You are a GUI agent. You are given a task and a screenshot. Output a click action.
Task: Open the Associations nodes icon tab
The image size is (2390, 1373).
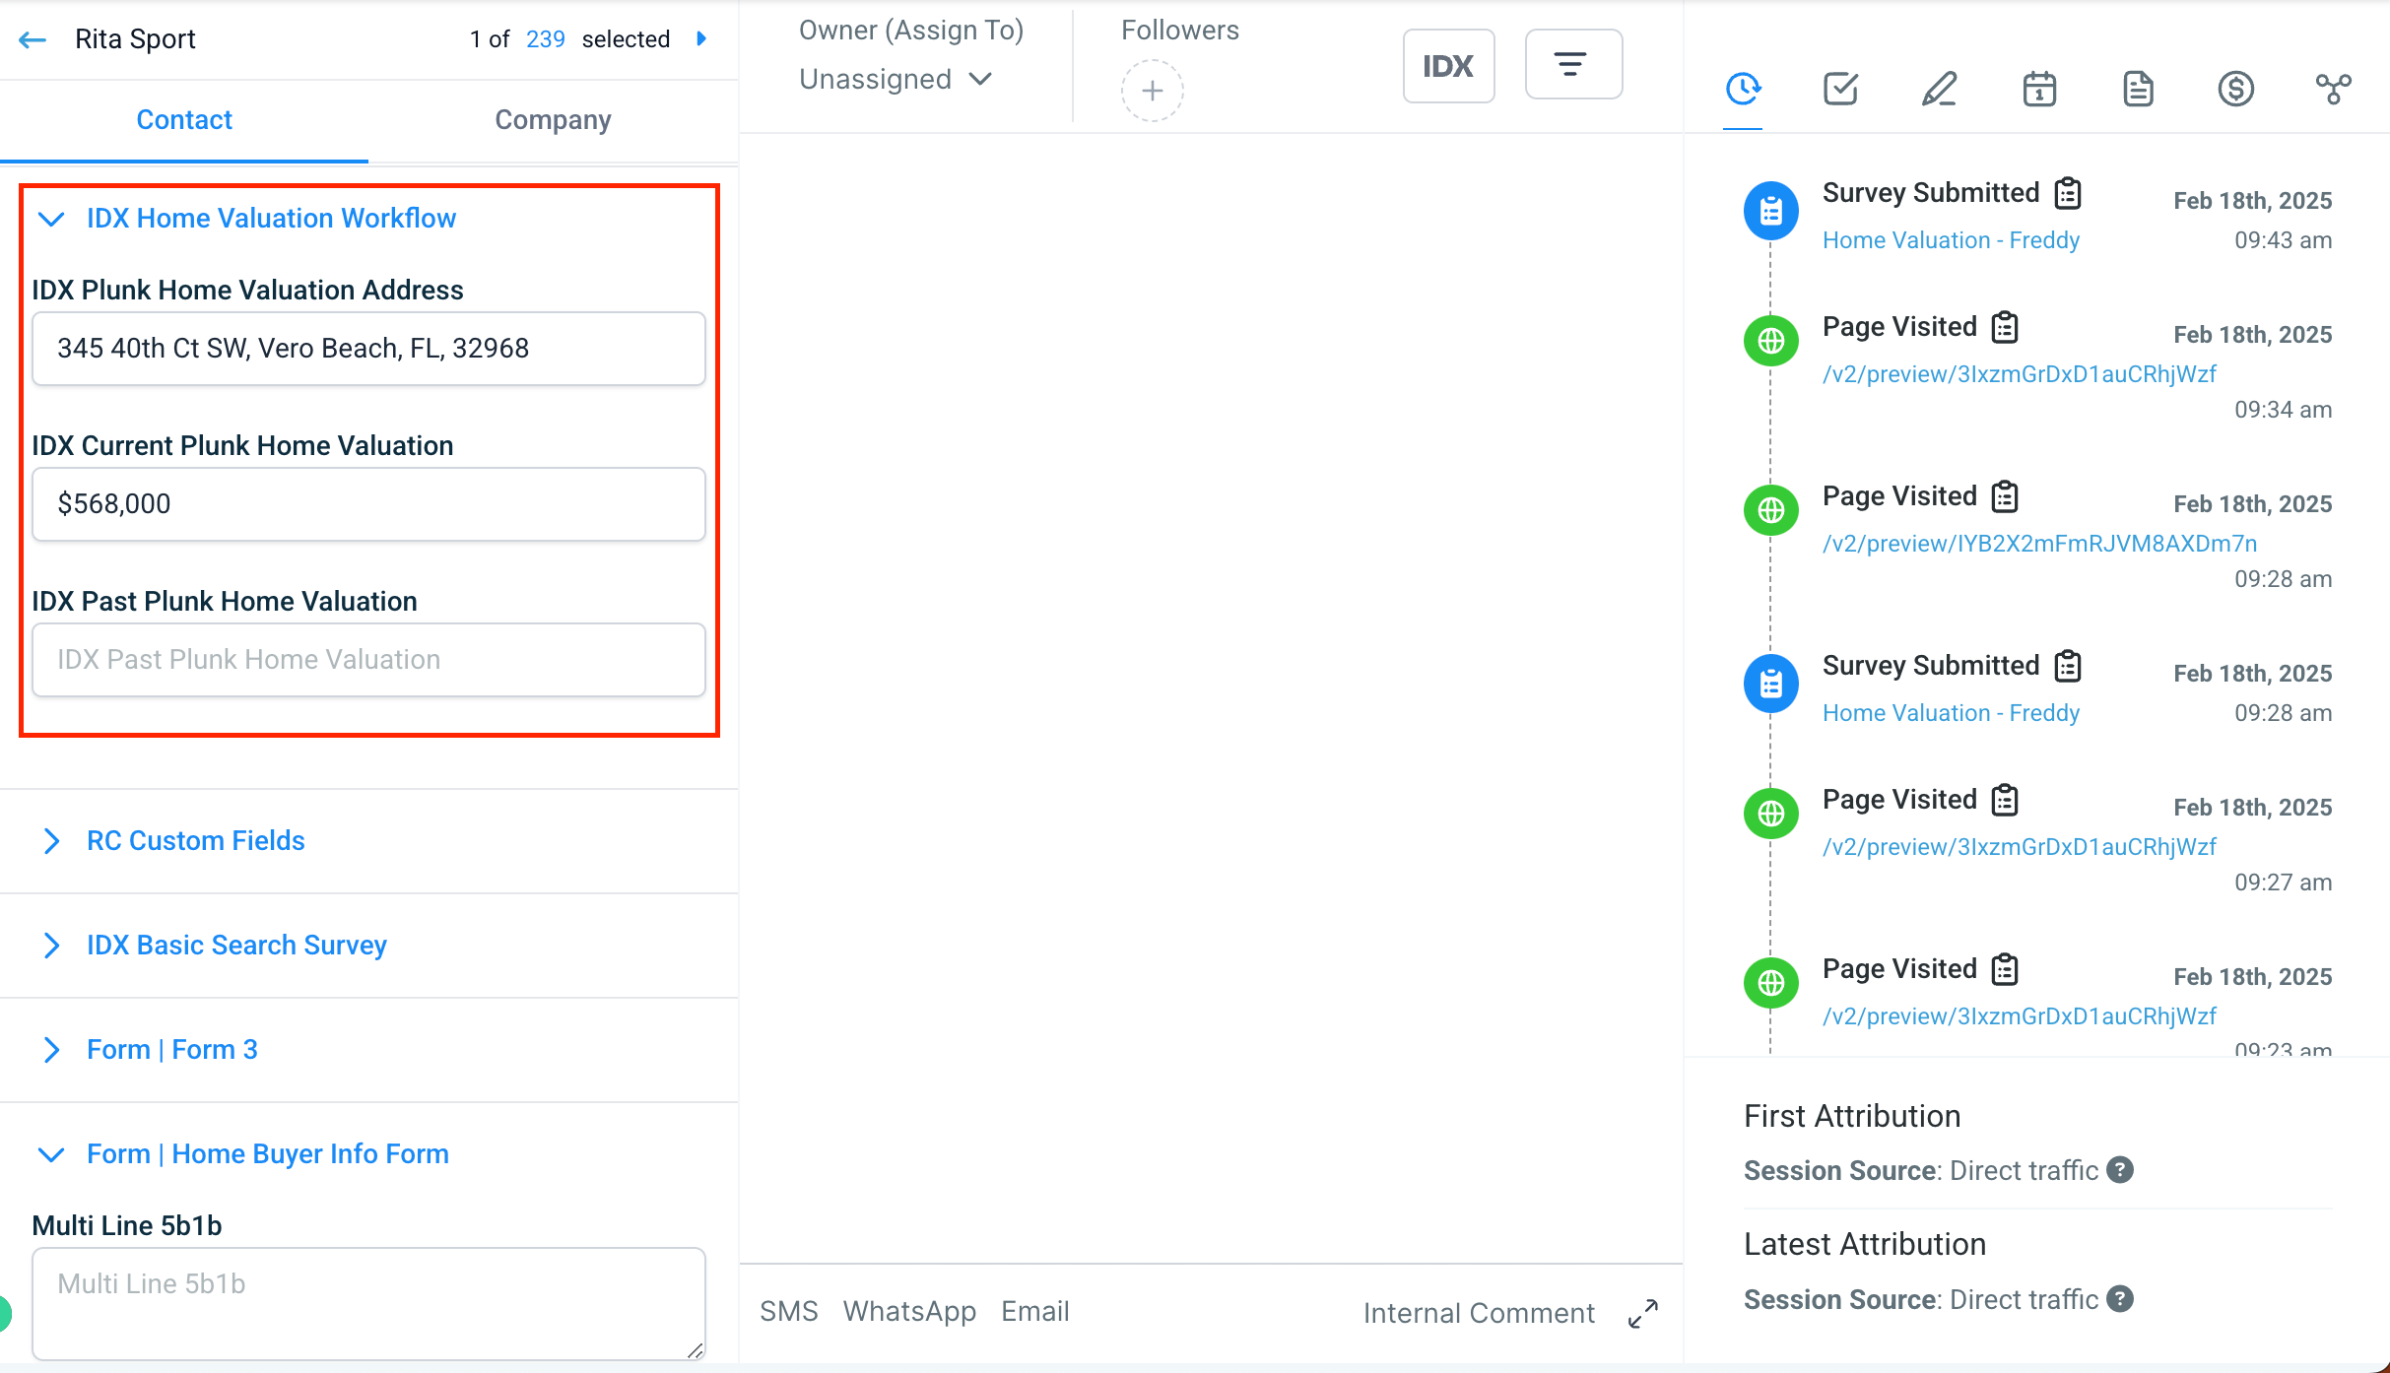point(2333,90)
